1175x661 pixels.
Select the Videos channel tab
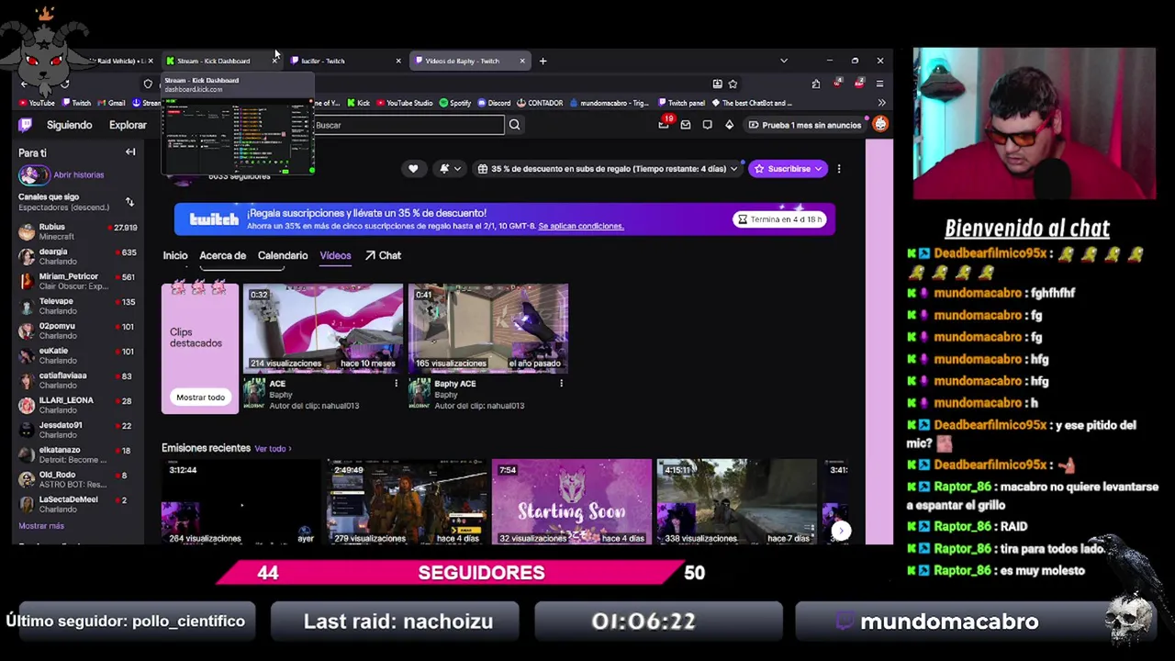(335, 255)
